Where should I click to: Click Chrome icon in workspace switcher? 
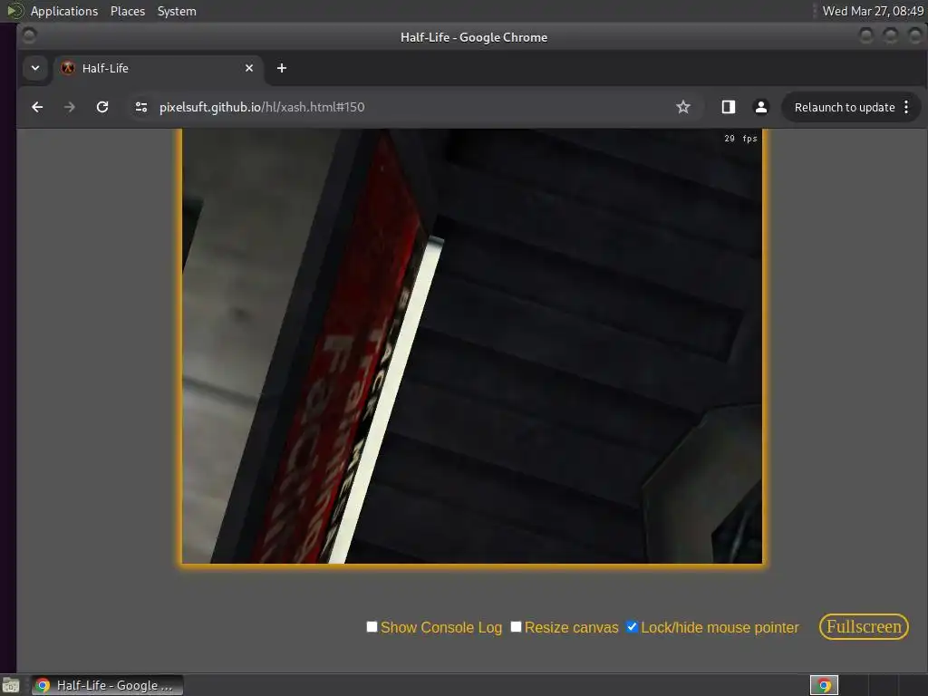(824, 685)
